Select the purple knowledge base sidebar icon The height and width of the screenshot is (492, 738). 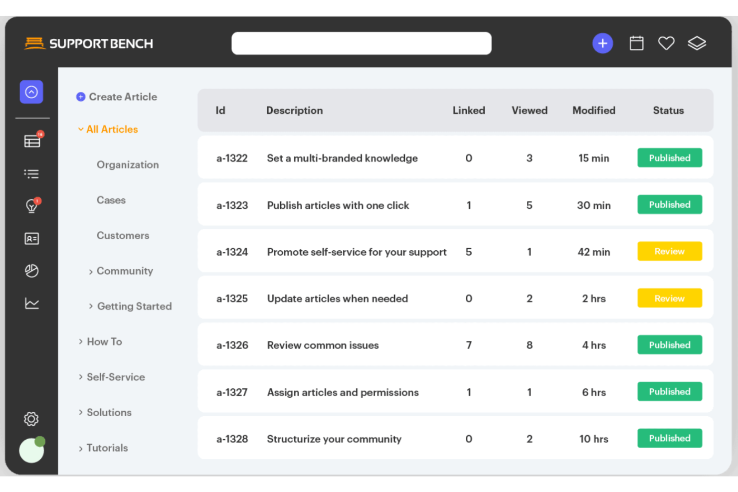click(31, 92)
